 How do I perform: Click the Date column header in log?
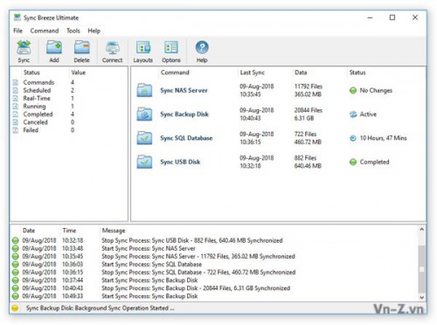click(29, 231)
